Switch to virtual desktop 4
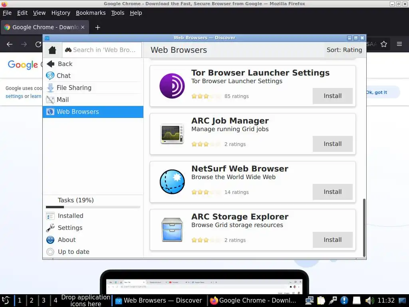Viewport: 409px width, 307px height. click(x=56, y=301)
